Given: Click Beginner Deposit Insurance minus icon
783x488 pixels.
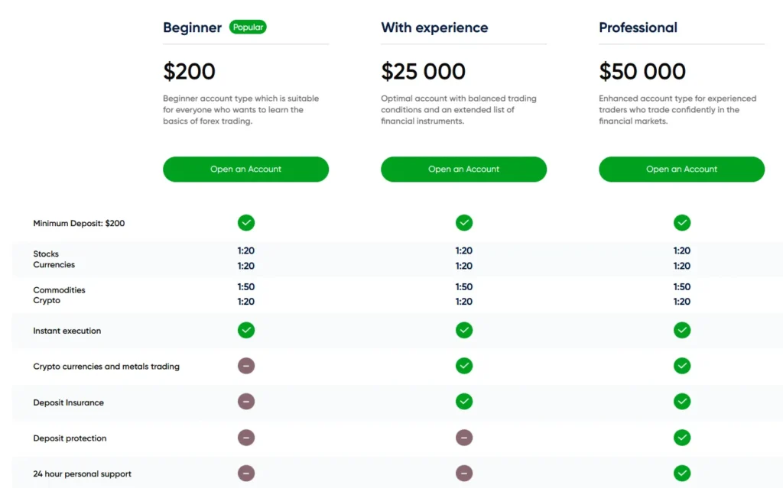Looking at the screenshot, I should 245,402.
